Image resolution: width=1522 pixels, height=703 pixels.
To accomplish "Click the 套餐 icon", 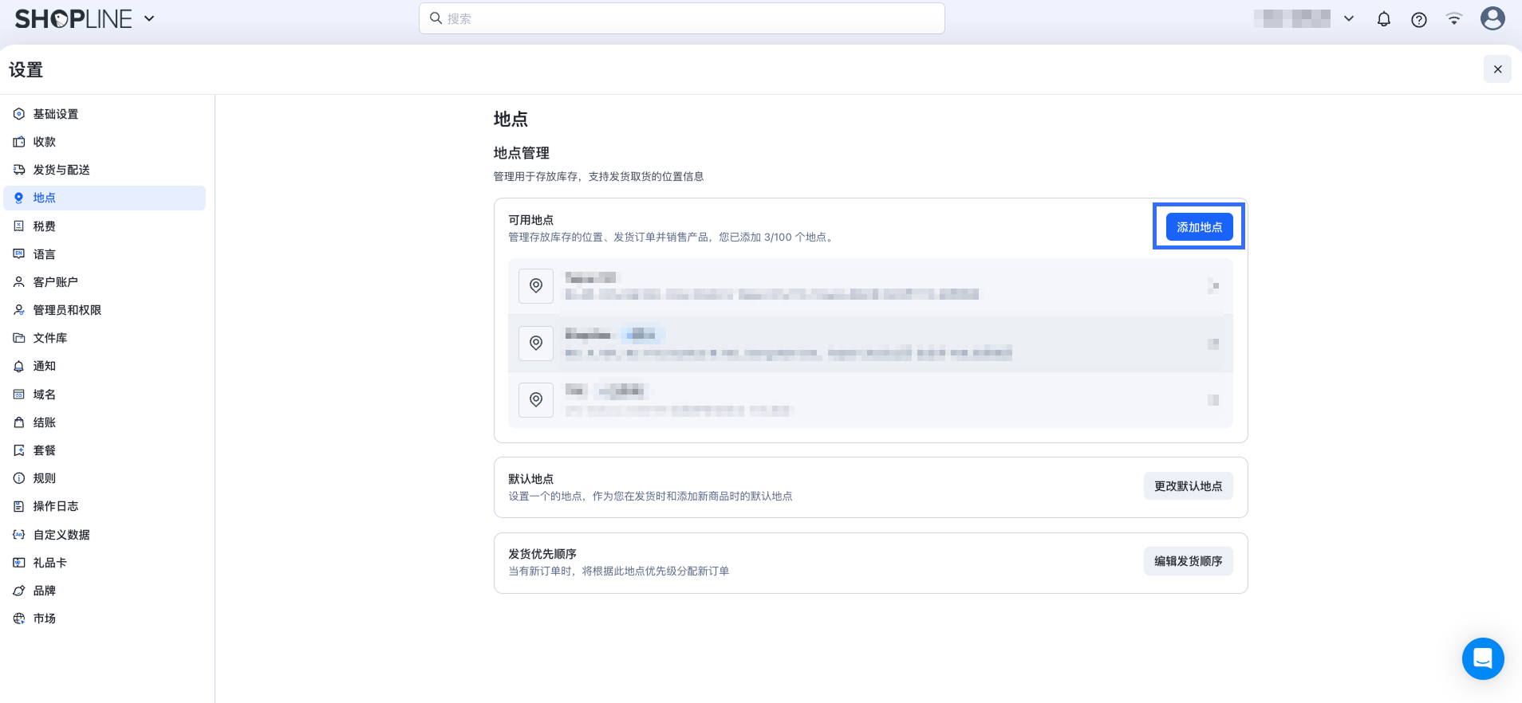I will click(19, 450).
